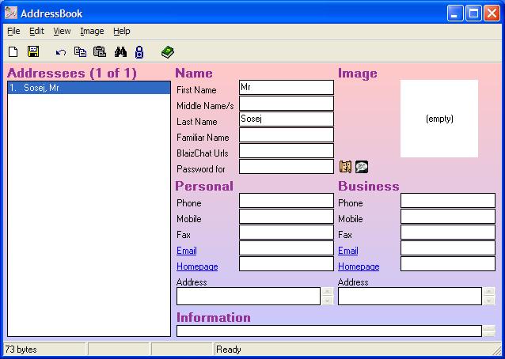Click the 'Addressees (1 of 1)' heading
This screenshot has width=505, height=359.
pyautogui.click(x=72, y=73)
